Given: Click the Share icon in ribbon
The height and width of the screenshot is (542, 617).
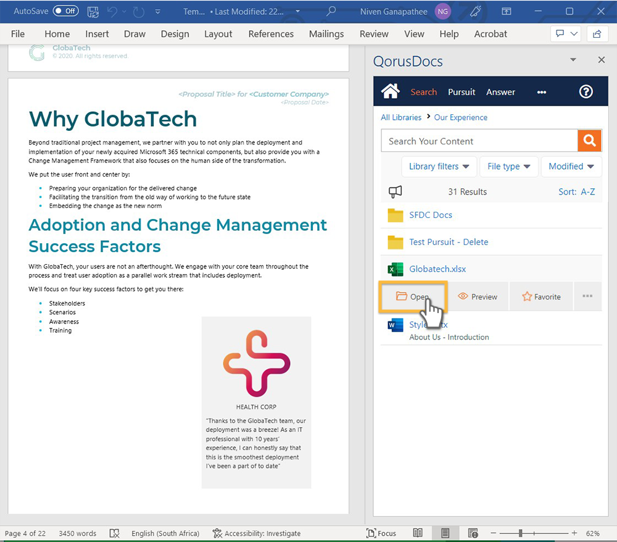Looking at the screenshot, I should click(x=597, y=34).
